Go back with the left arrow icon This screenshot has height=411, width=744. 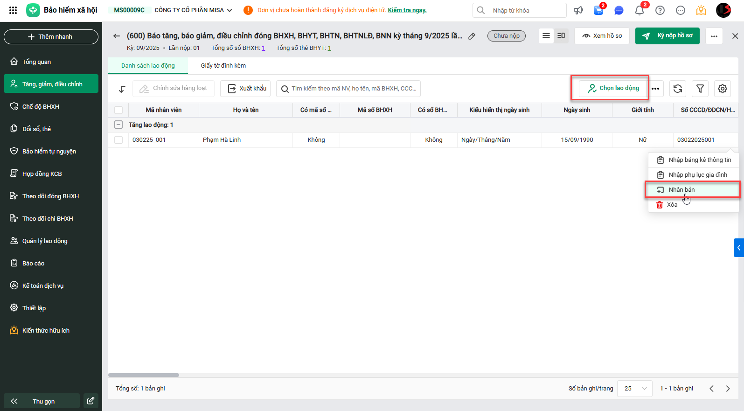pos(117,36)
